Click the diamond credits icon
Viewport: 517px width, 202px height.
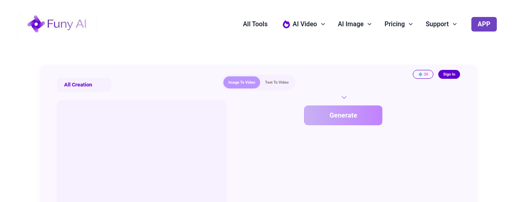point(420,74)
